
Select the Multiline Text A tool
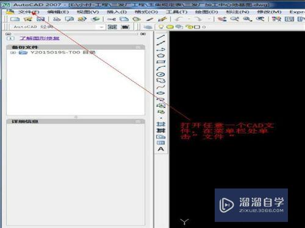point(161,149)
